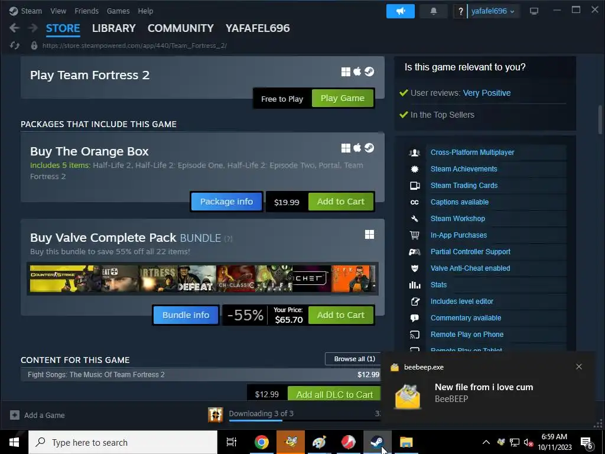Go back with the left arrow
Screen dimensions: 605x454
pyautogui.click(x=14, y=28)
